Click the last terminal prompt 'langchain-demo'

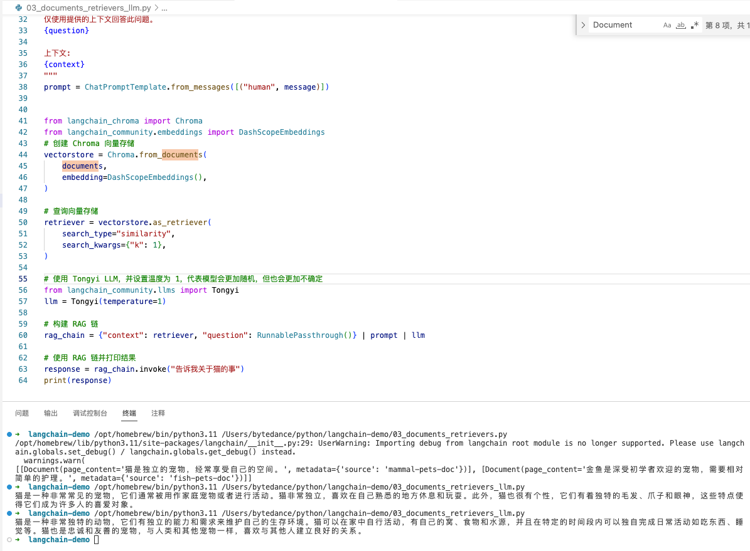[x=59, y=540]
